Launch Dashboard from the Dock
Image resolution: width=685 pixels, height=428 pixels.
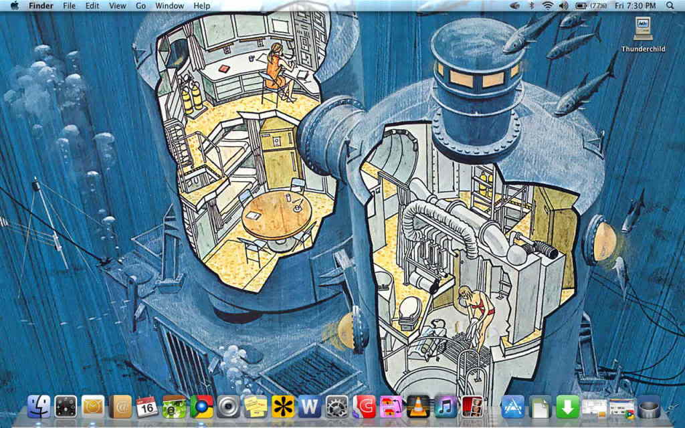pyautogui.click(x=66, y=407)
